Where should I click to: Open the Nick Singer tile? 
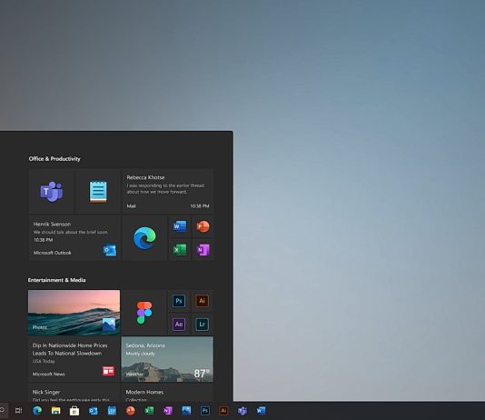[x=74, y=393]
